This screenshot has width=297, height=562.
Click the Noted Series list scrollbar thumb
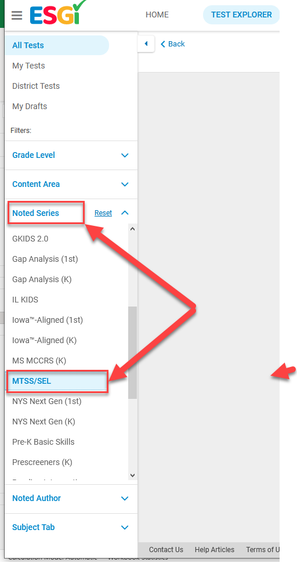tap(133, 352)
